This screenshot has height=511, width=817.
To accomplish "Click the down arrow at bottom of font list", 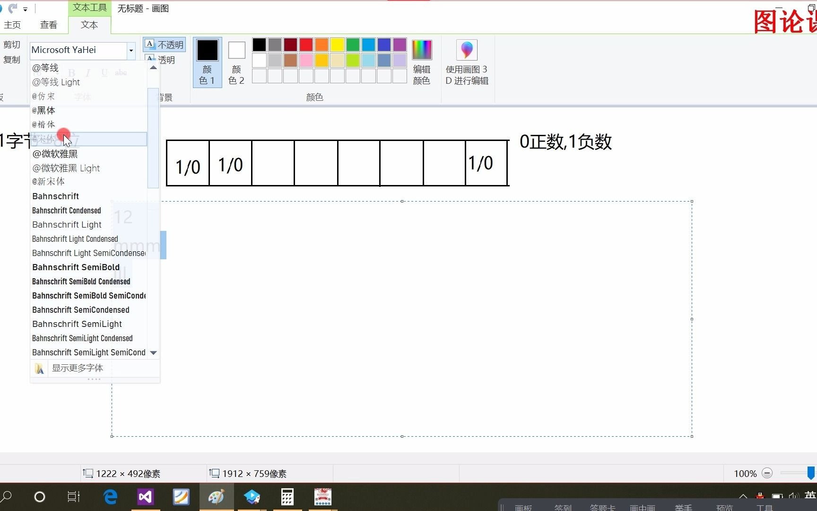I will pos(153,352).
